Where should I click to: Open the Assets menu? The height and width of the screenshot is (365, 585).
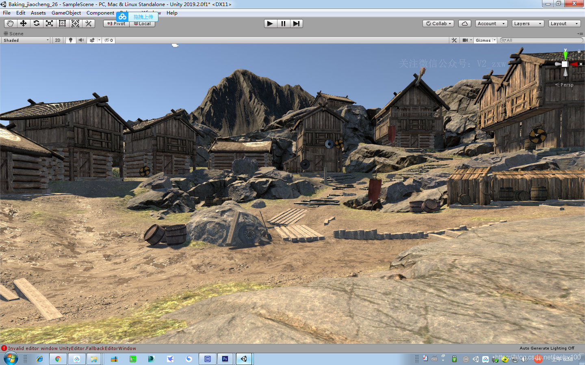click(38, 13)
